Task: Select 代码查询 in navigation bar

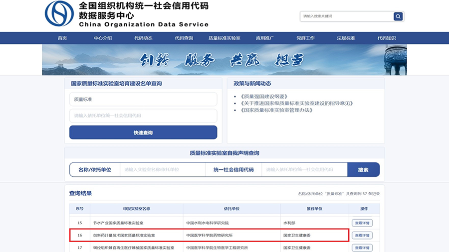Action: [184, 38]
